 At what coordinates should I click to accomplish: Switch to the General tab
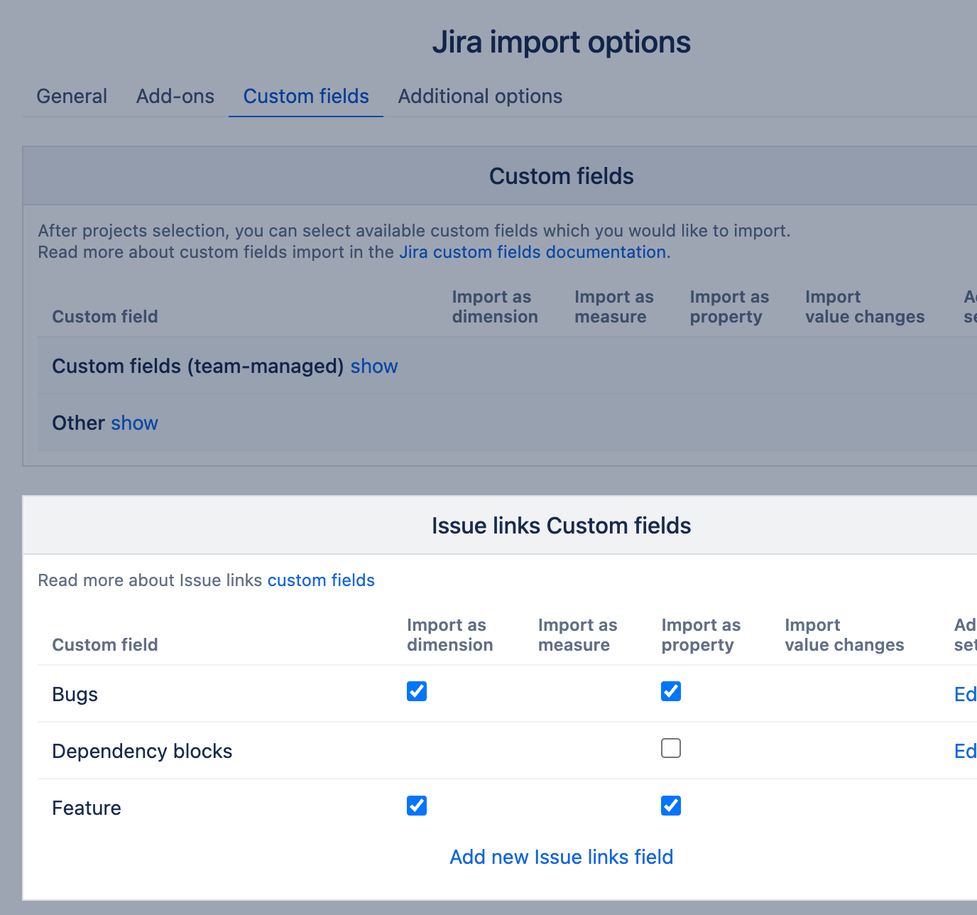point(72,97)
